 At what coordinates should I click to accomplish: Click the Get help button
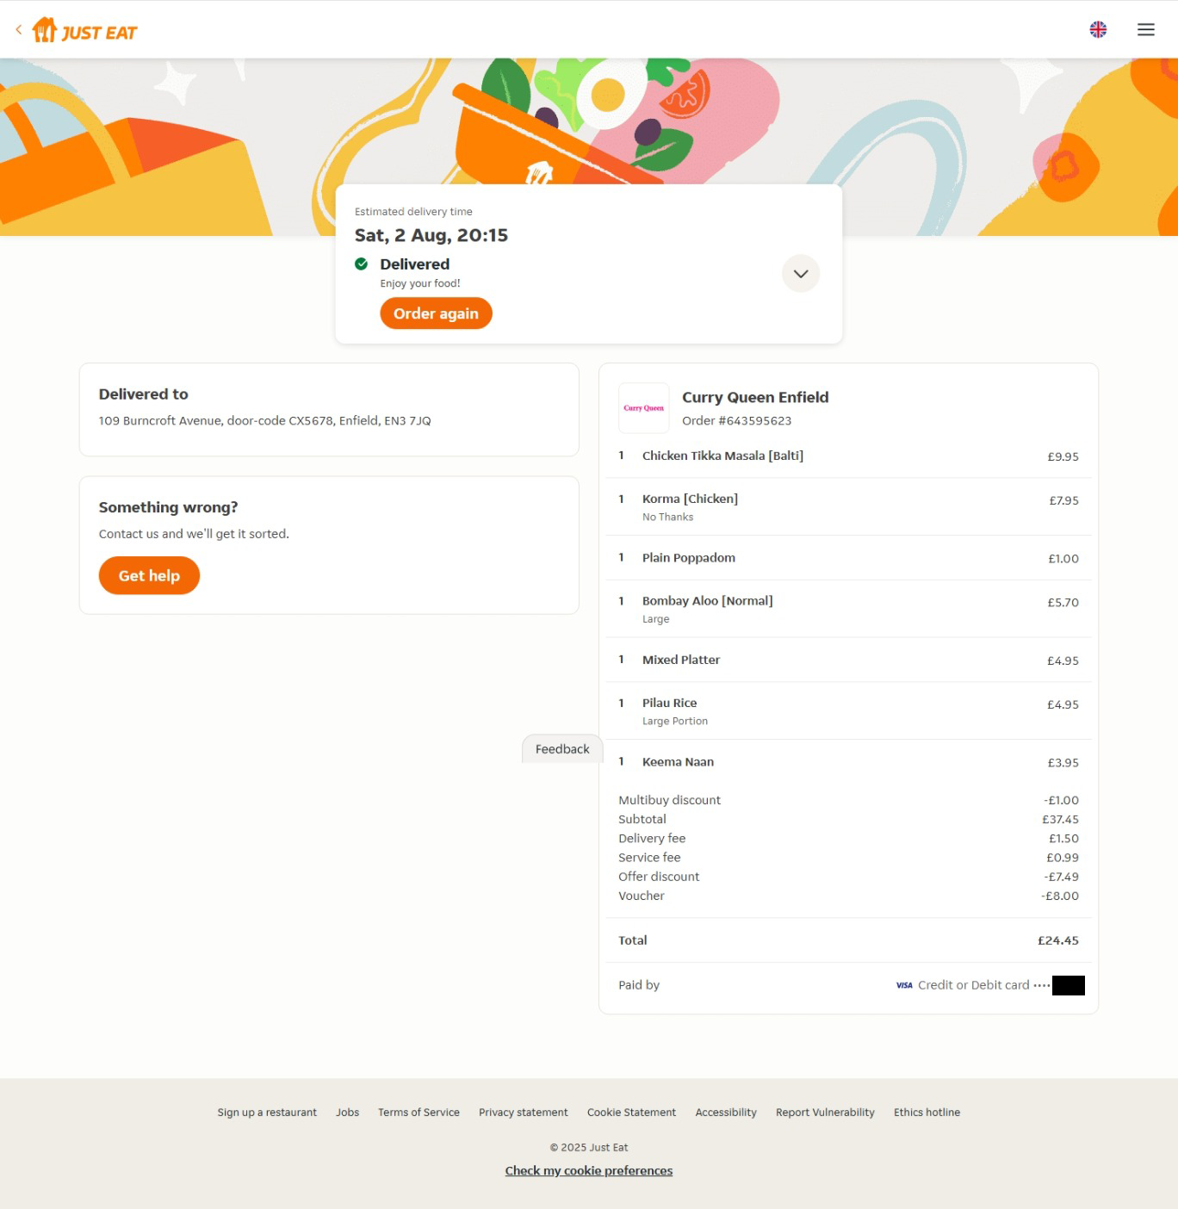tap(149, 576)
